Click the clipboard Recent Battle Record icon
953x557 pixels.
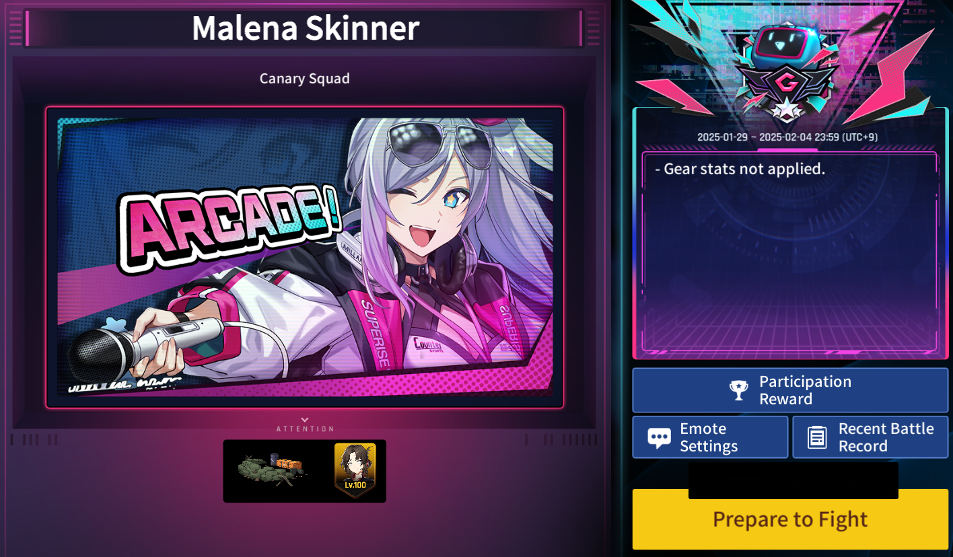coord(817,438)
